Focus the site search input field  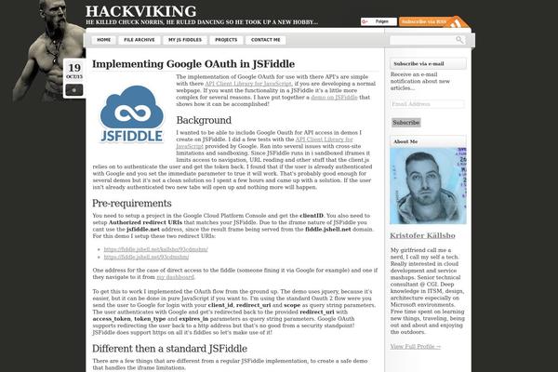423,40
